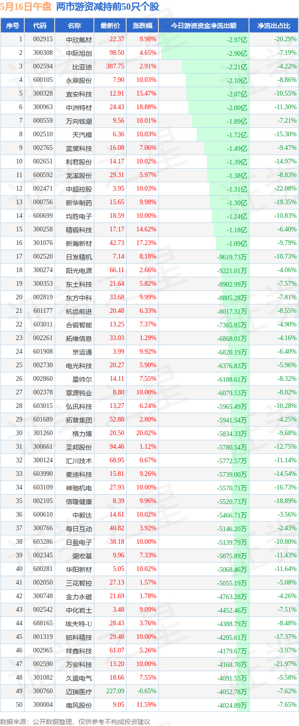This screenshot has width=299, height=726.
Task: Click the 今日游资资金净流出额 header
Action: click(204, 26)
